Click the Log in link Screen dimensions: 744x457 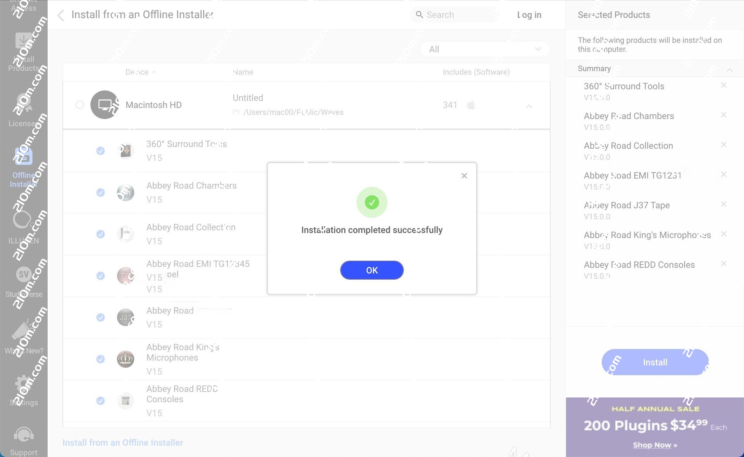pyautogui.click(x=529, y=15)
